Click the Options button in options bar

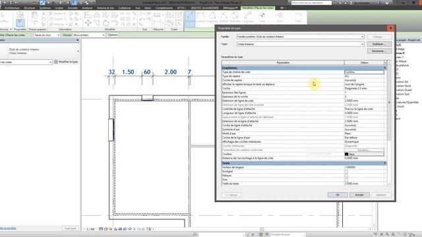pos(113,35)
